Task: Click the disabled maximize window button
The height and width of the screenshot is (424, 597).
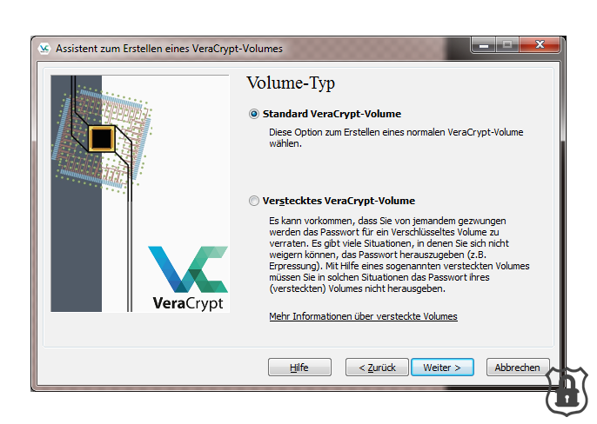Action: tap(507, 45)
